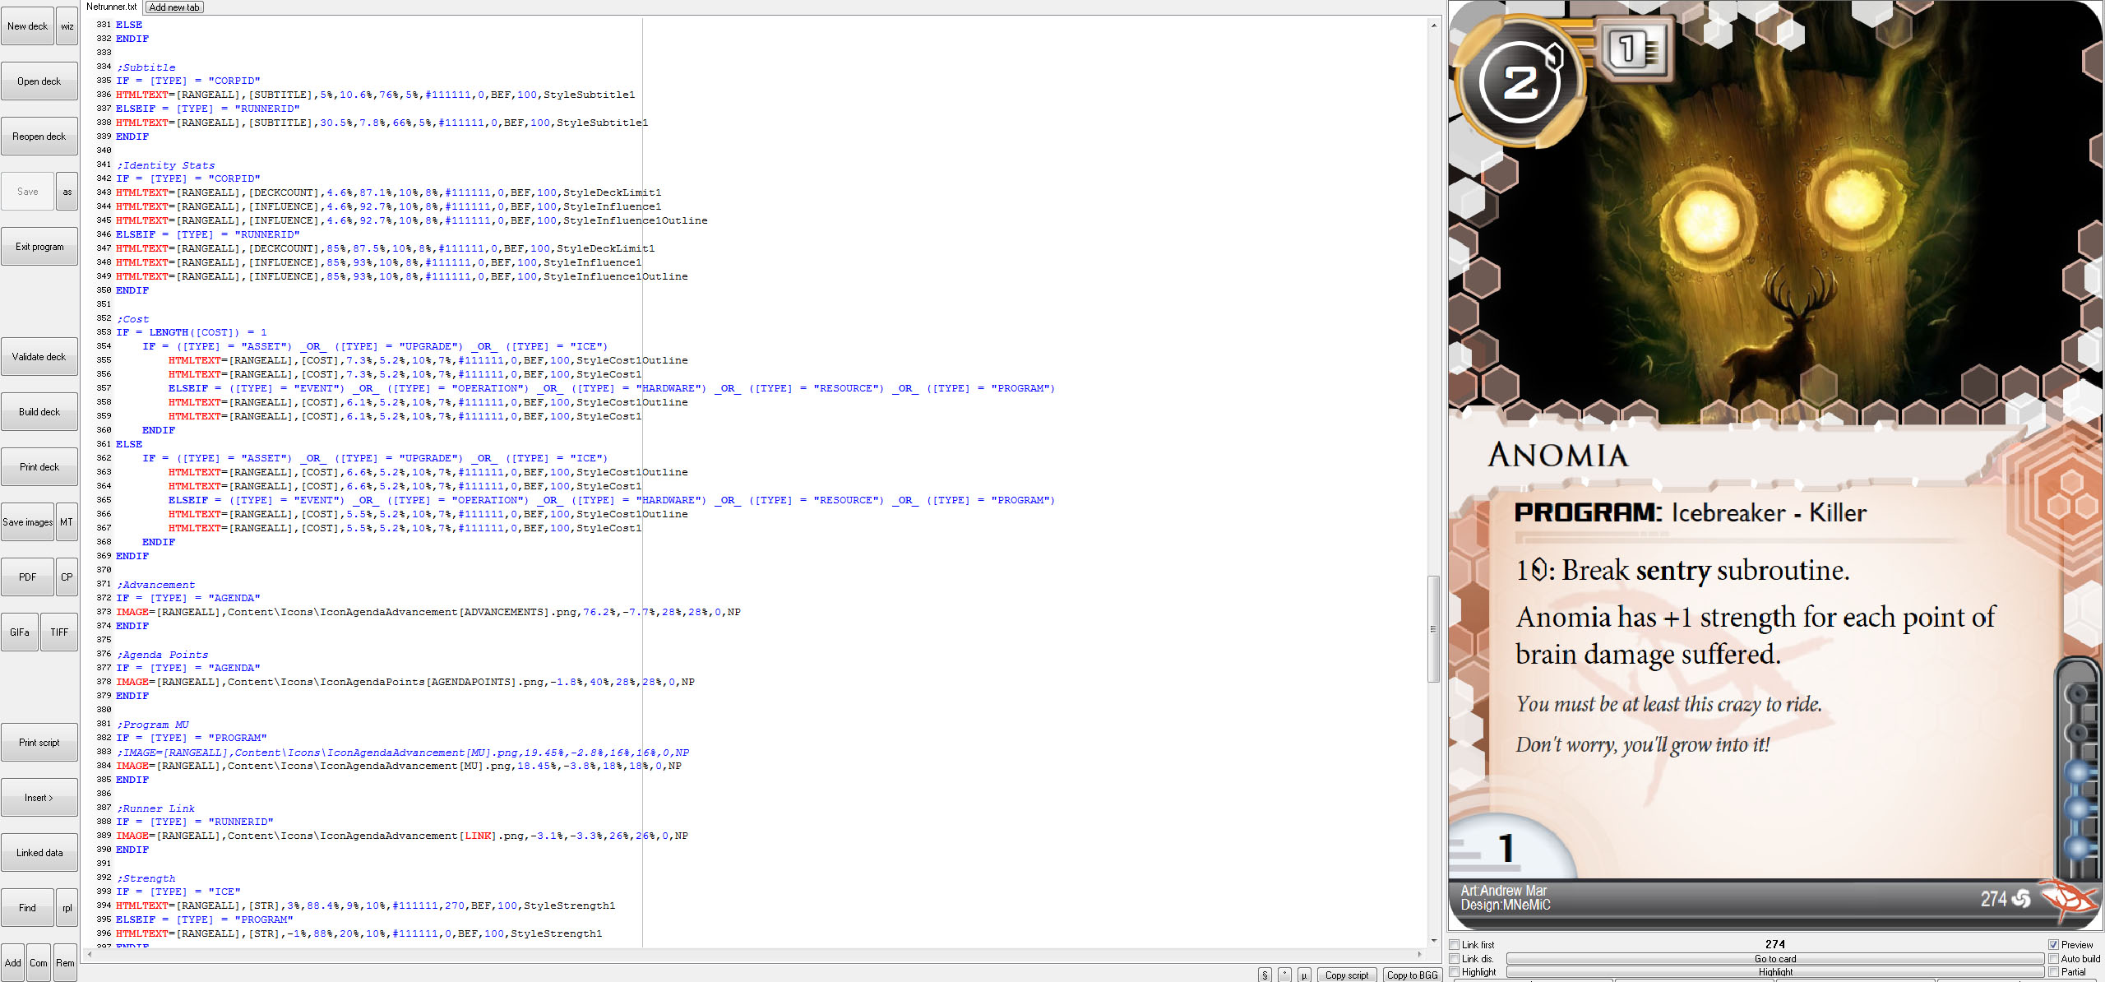The width and height of the screenshot is (2105, 982).
Task: Click the MT button beside Save images
Action: coord(67,522)
